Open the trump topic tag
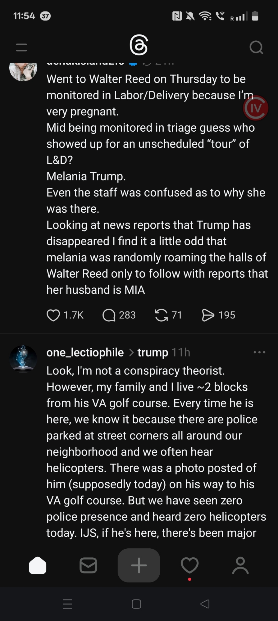The width and height of the screenshot is (278, 621). [x=153, y=352]
